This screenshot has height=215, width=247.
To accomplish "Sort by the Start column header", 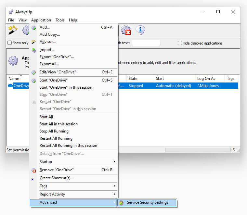I will tap(175, 79).
